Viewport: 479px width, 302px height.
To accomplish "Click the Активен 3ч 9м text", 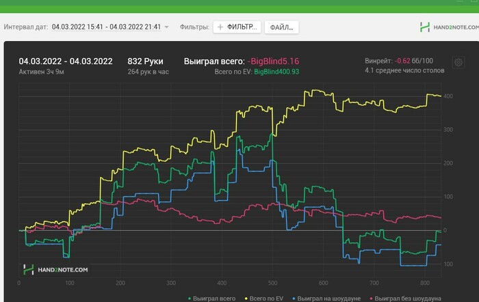I will (41, 72).
